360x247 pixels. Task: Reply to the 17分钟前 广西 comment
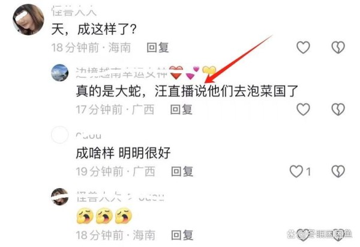tap(181, 109)
